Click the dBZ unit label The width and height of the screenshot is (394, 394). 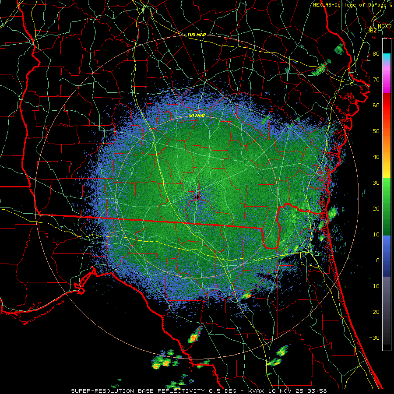(x=372, y=31)
